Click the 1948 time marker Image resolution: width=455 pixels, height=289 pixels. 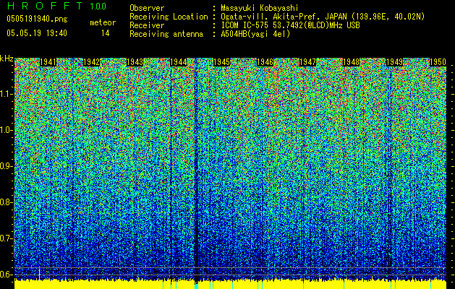pyautogui.click(x=351, y=62)
